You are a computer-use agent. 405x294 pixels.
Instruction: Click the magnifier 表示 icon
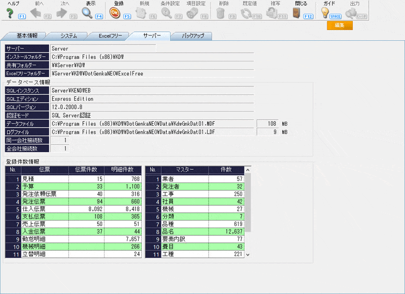click(87, 13)
